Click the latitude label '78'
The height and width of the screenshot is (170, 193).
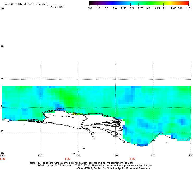tap(2, 46)
